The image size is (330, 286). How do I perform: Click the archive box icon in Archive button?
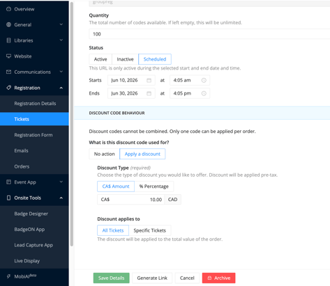point(209,278)
